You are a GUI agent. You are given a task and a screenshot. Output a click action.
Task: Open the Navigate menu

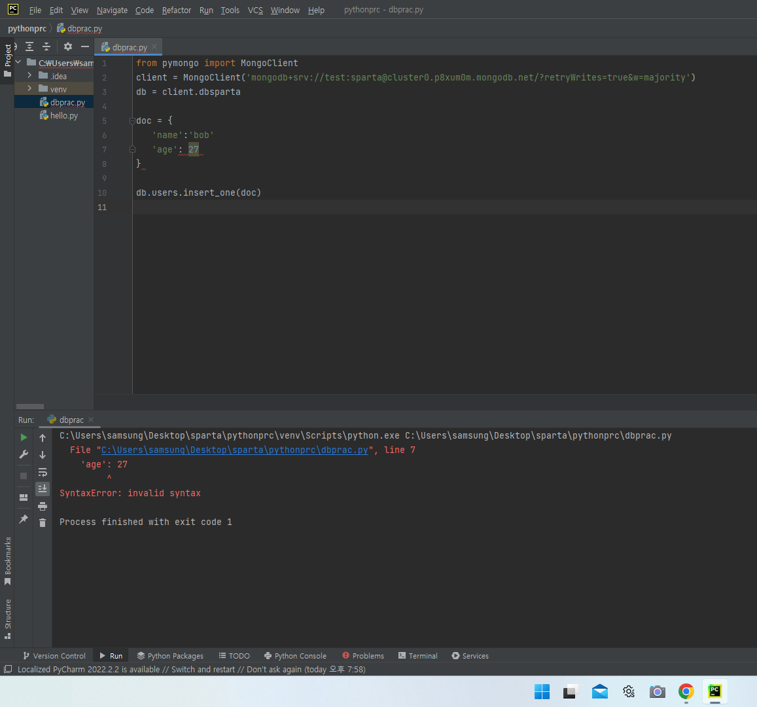point(112,10)
